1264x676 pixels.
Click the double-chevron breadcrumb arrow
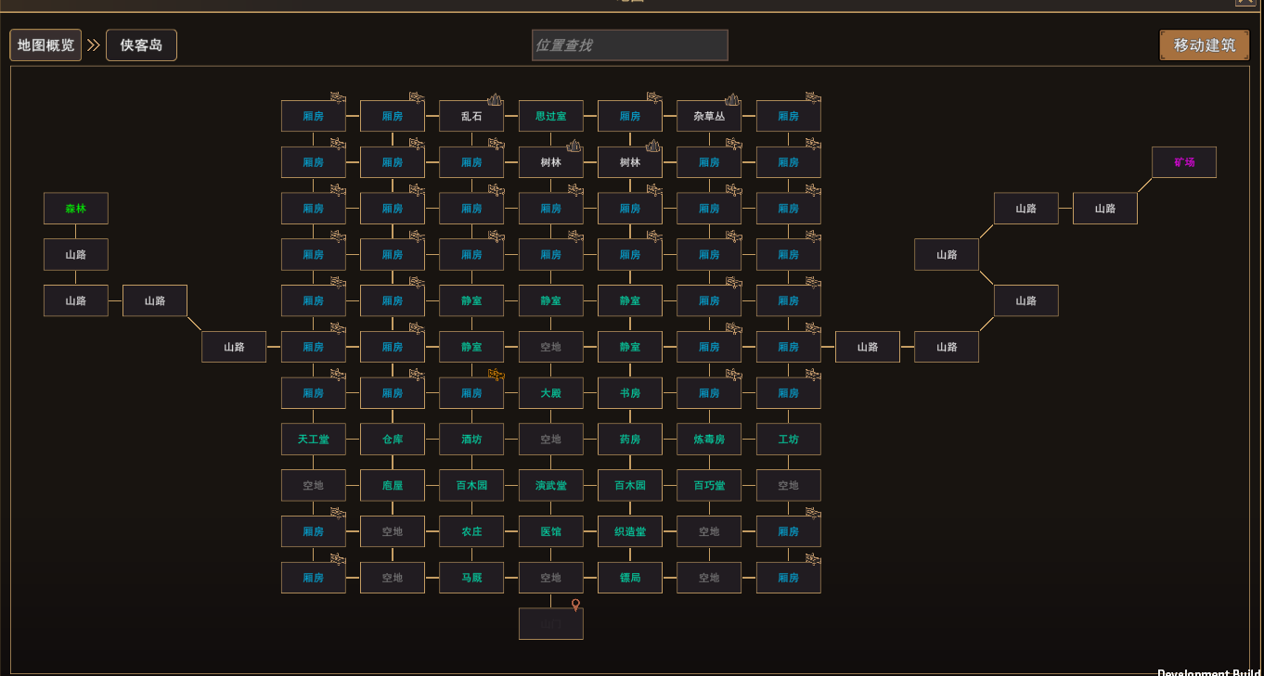click(x=94, y=45)
